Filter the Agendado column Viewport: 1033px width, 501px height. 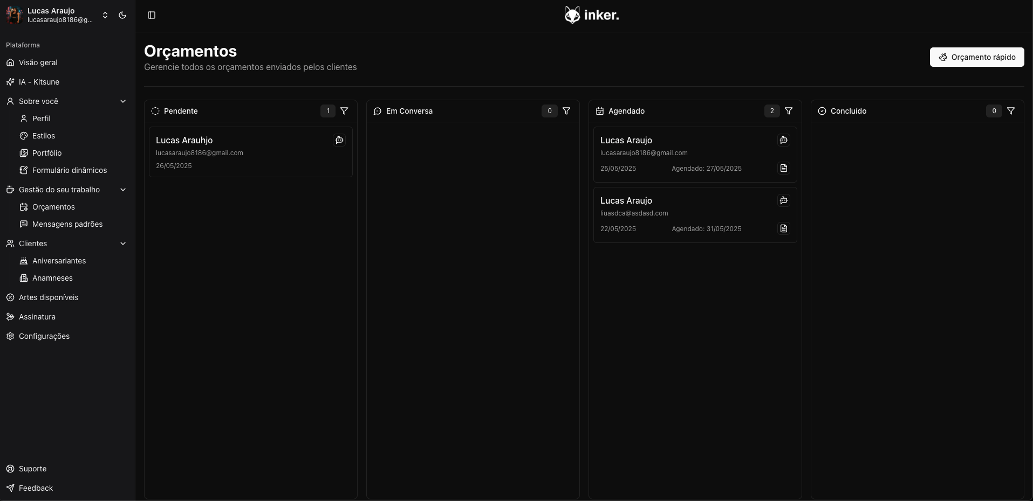(x=789, y=111)
